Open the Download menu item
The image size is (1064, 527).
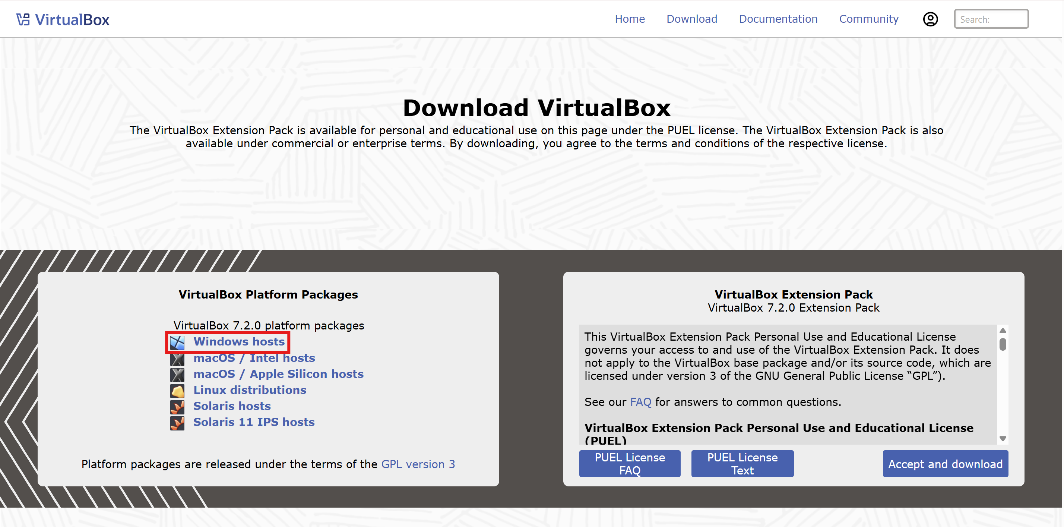click(691, 19)
